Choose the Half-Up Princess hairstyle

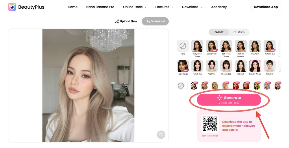tap(241, 46)
